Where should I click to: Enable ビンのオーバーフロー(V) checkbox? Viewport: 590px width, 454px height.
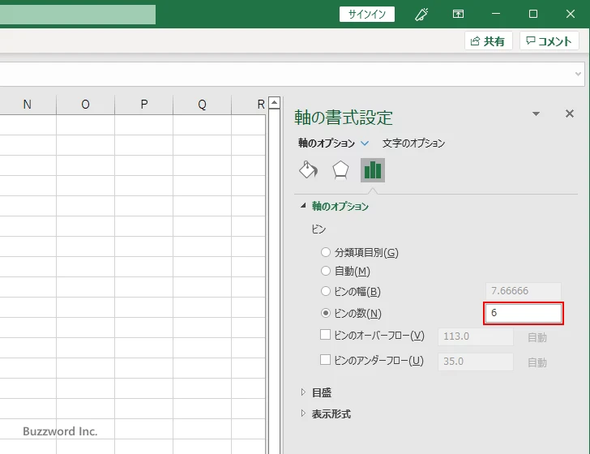325,335
